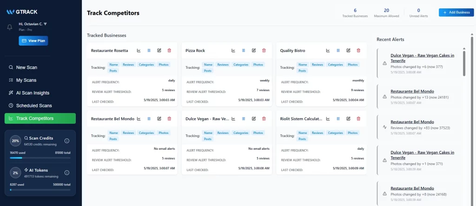476x206 pixels.
Task: Click the Maximum Allowed value 20
Action: [386, 10]
